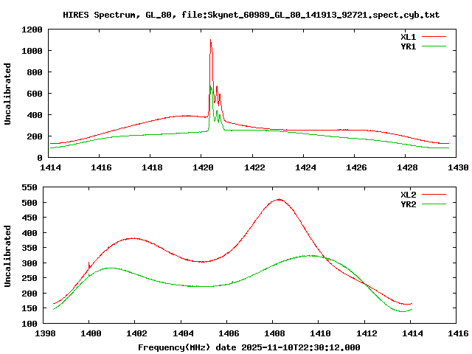The image size is (472, 354).
Task: Click the XL1 red legend line sample
Action: click(x=435, y=36)
